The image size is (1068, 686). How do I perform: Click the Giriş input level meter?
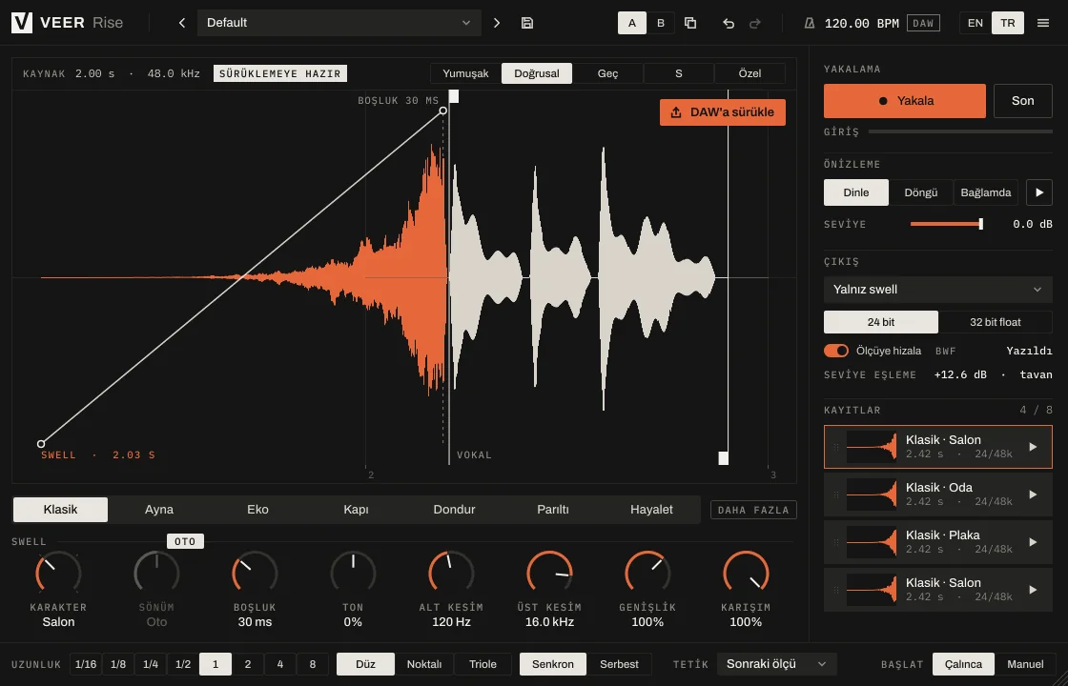tap(960, 132)
